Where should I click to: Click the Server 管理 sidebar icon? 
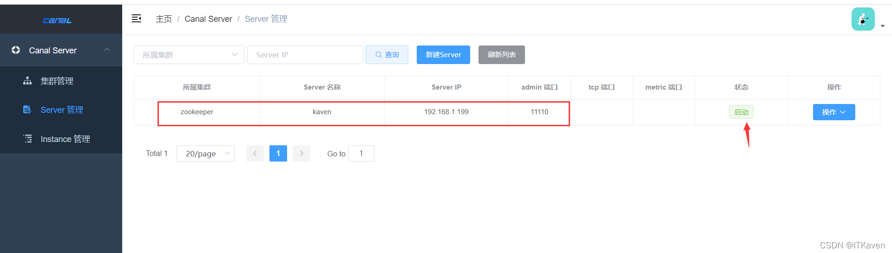click(27, 110)
